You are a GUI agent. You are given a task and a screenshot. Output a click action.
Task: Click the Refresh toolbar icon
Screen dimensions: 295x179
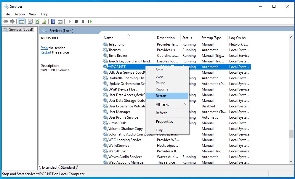37,21
